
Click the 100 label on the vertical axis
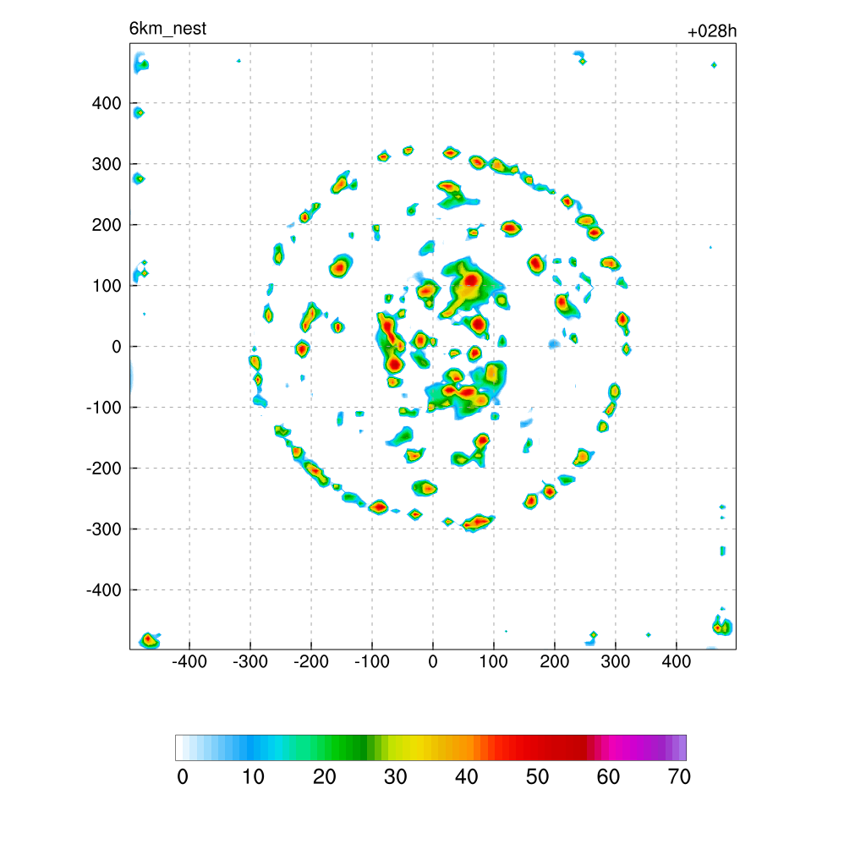107,286
